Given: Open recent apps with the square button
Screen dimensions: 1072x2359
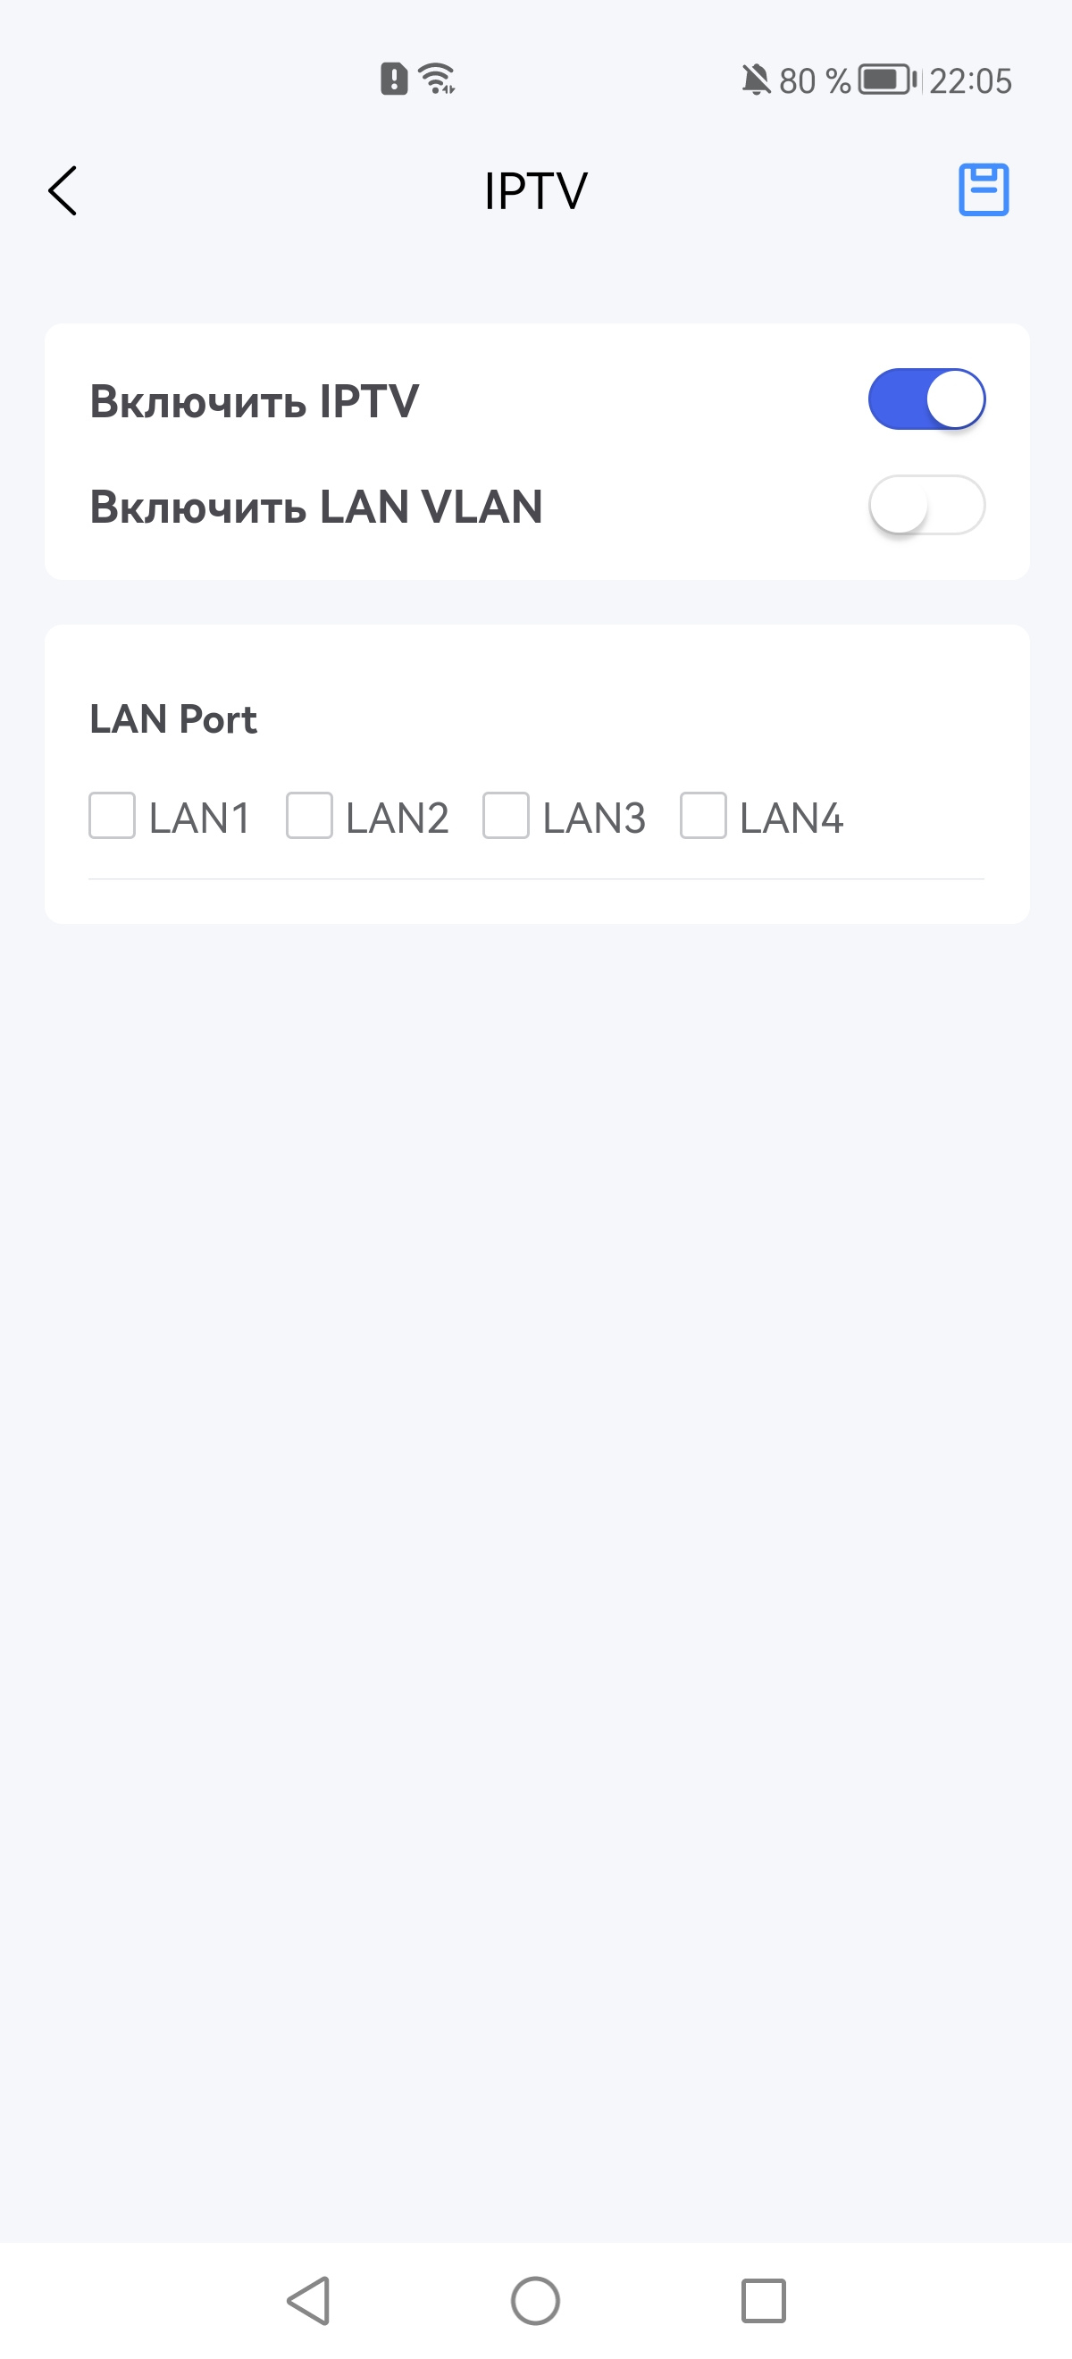Looking at the screenshot, I should click(x=763, y=2299).
